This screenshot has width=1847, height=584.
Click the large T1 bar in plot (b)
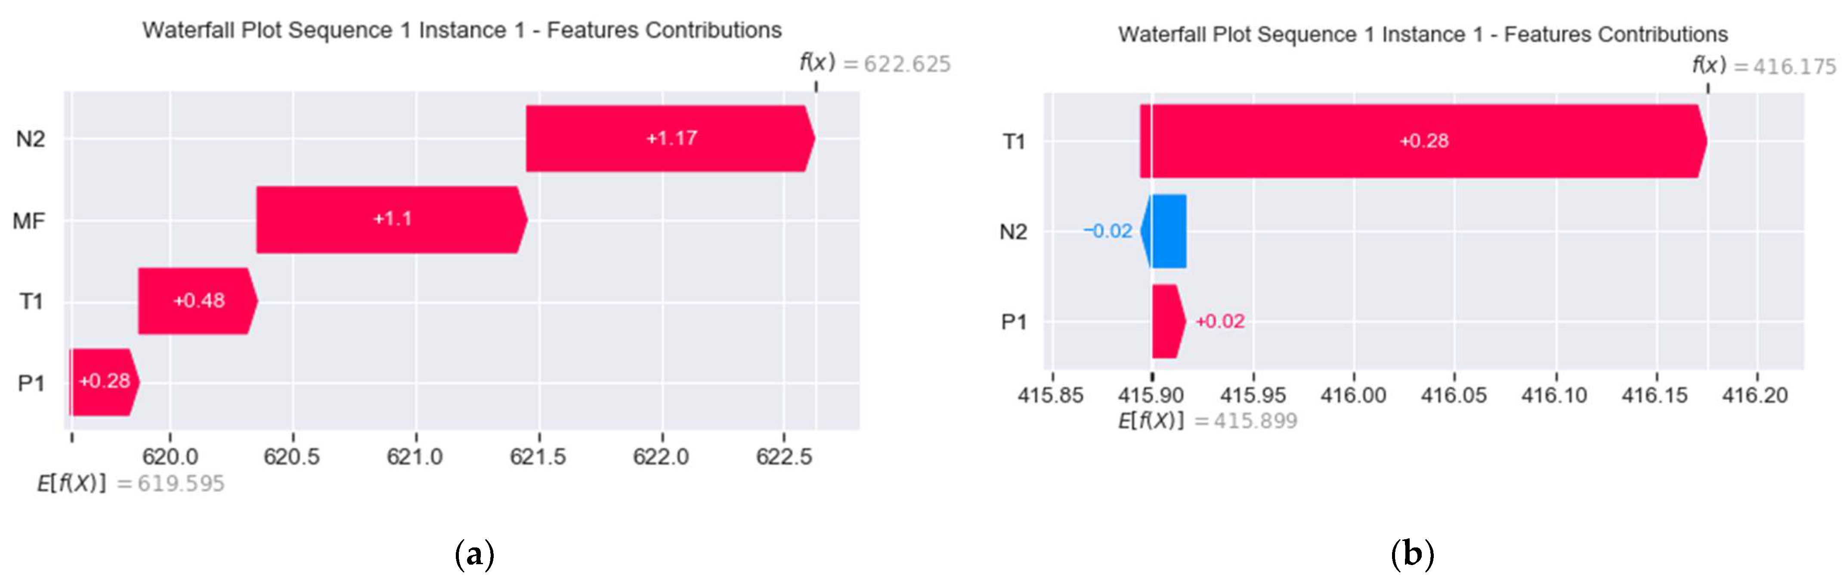click(x=1423, y=141)
